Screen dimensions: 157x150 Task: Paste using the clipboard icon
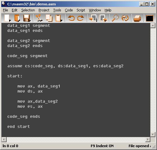click(59, 18)
